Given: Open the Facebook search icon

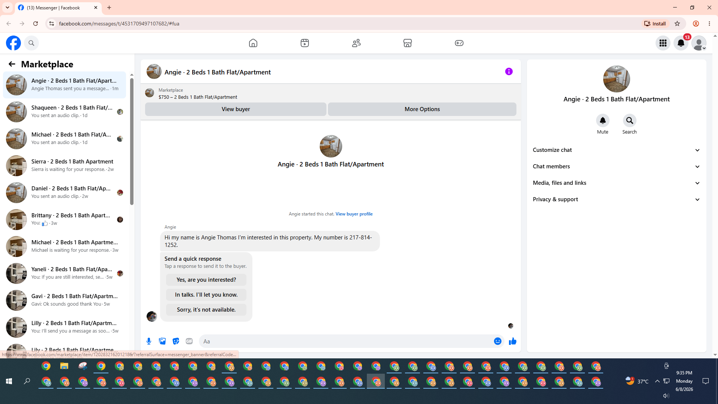Looking at the screenshot, I should 31,43.
